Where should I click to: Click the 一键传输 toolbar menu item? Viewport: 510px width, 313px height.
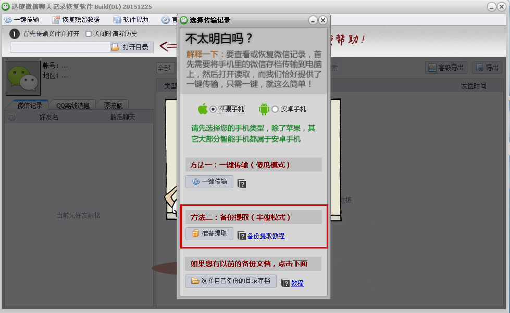point(21,20)
